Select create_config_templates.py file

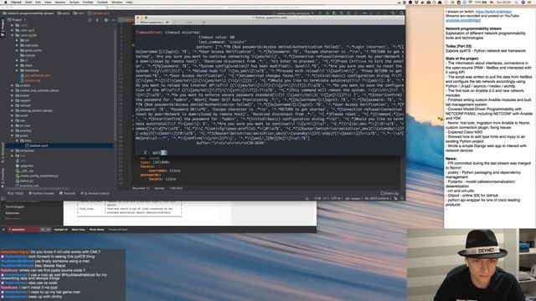(x=37, y=176)
